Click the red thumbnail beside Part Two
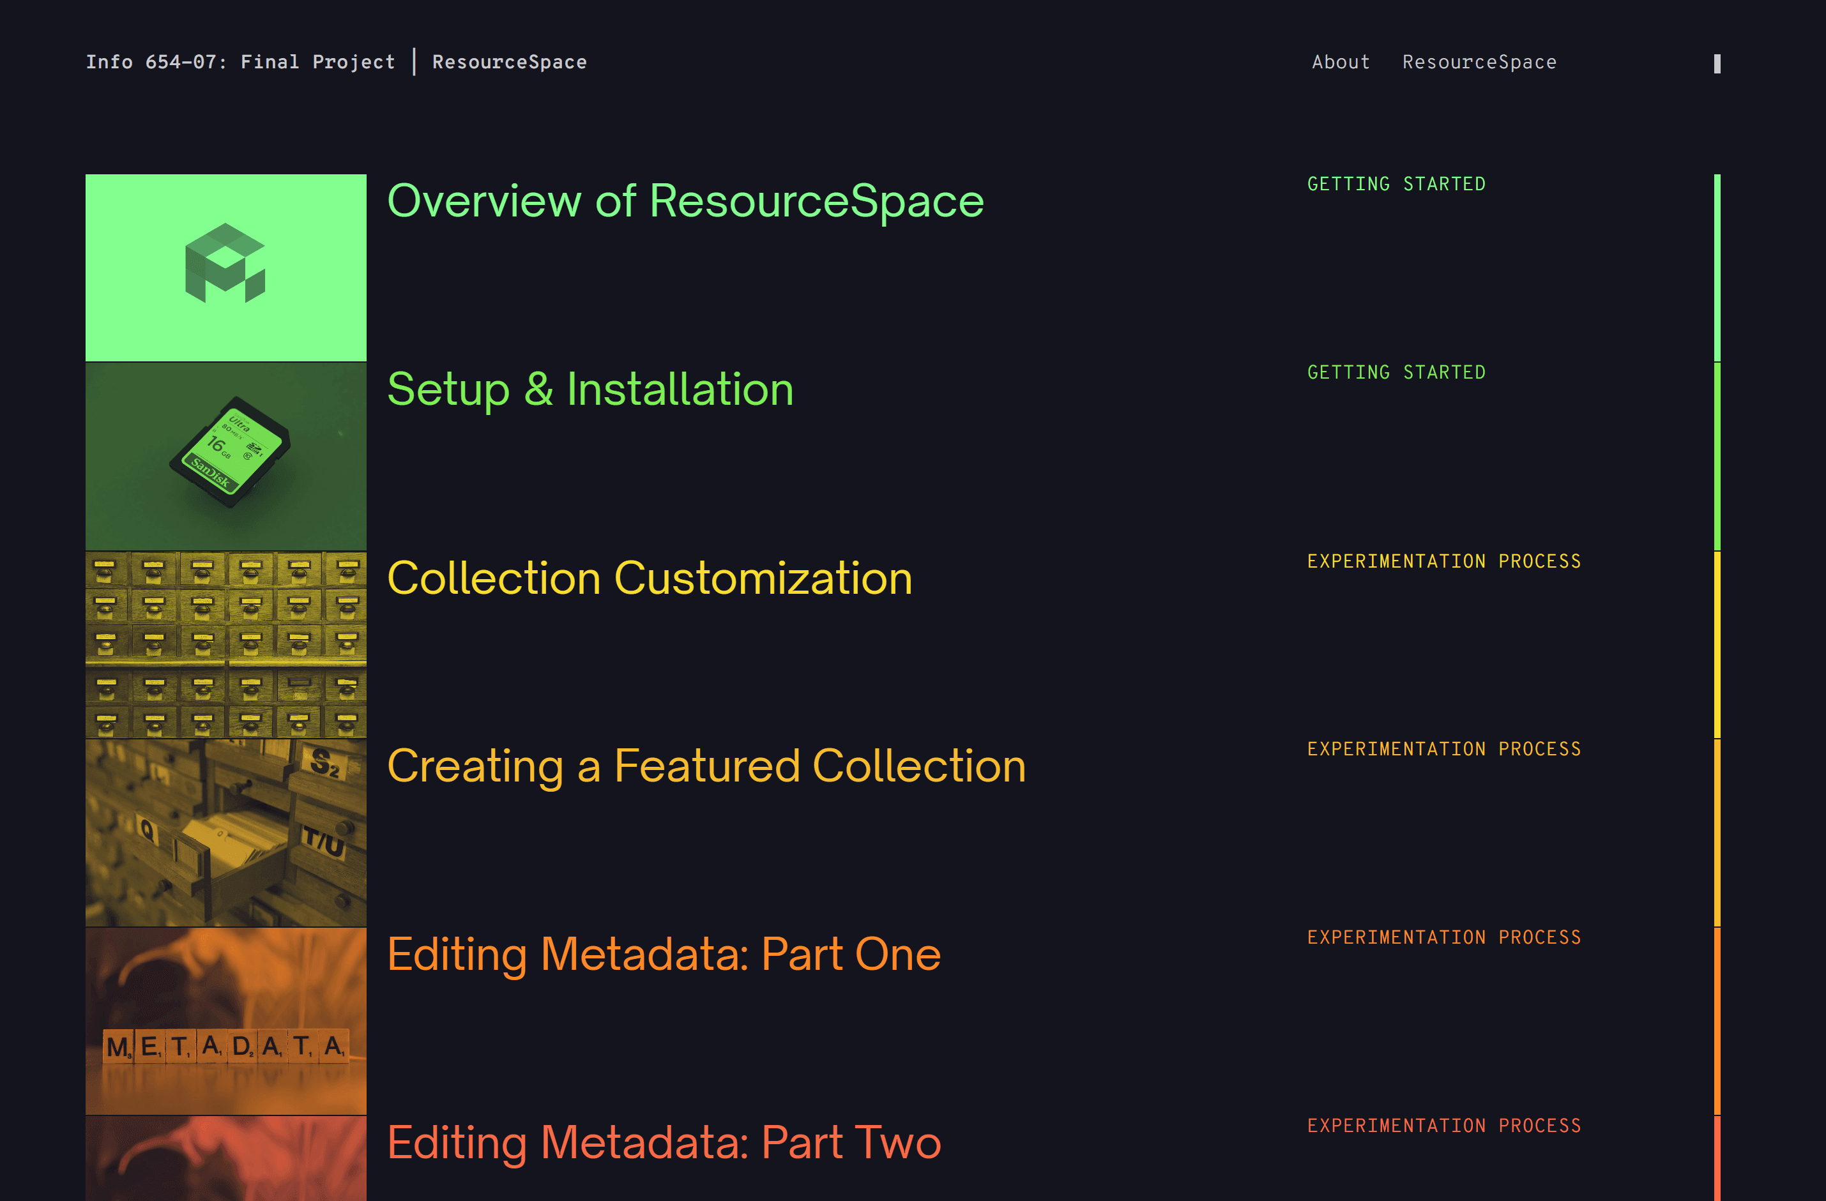The width and height of the screenshot is (1826, 1201). coord(225,1158)
